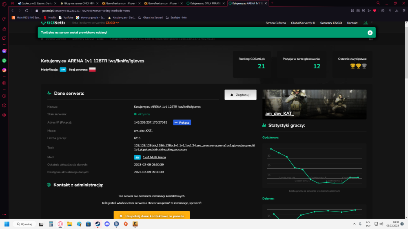Open Katujemy.eu - Sieć bookmark
408x229 pixels.
click(122, 17)
